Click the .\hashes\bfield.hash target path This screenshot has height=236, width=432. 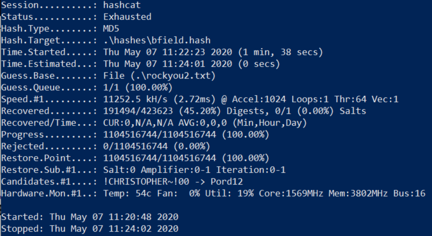pyautogui.click(x=157, y=40)
